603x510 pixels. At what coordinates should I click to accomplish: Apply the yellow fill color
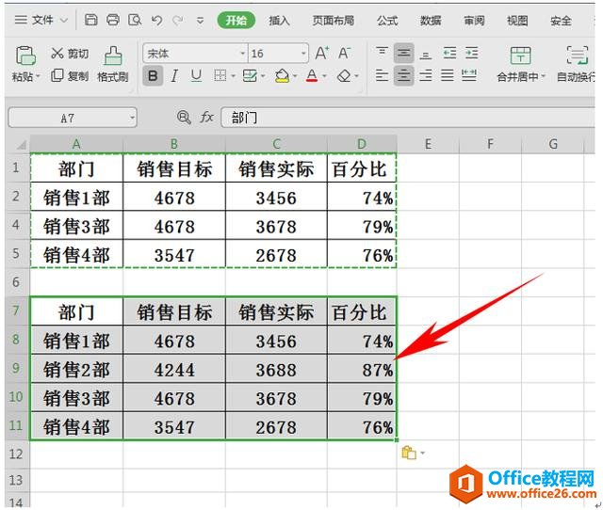point(282,75)
